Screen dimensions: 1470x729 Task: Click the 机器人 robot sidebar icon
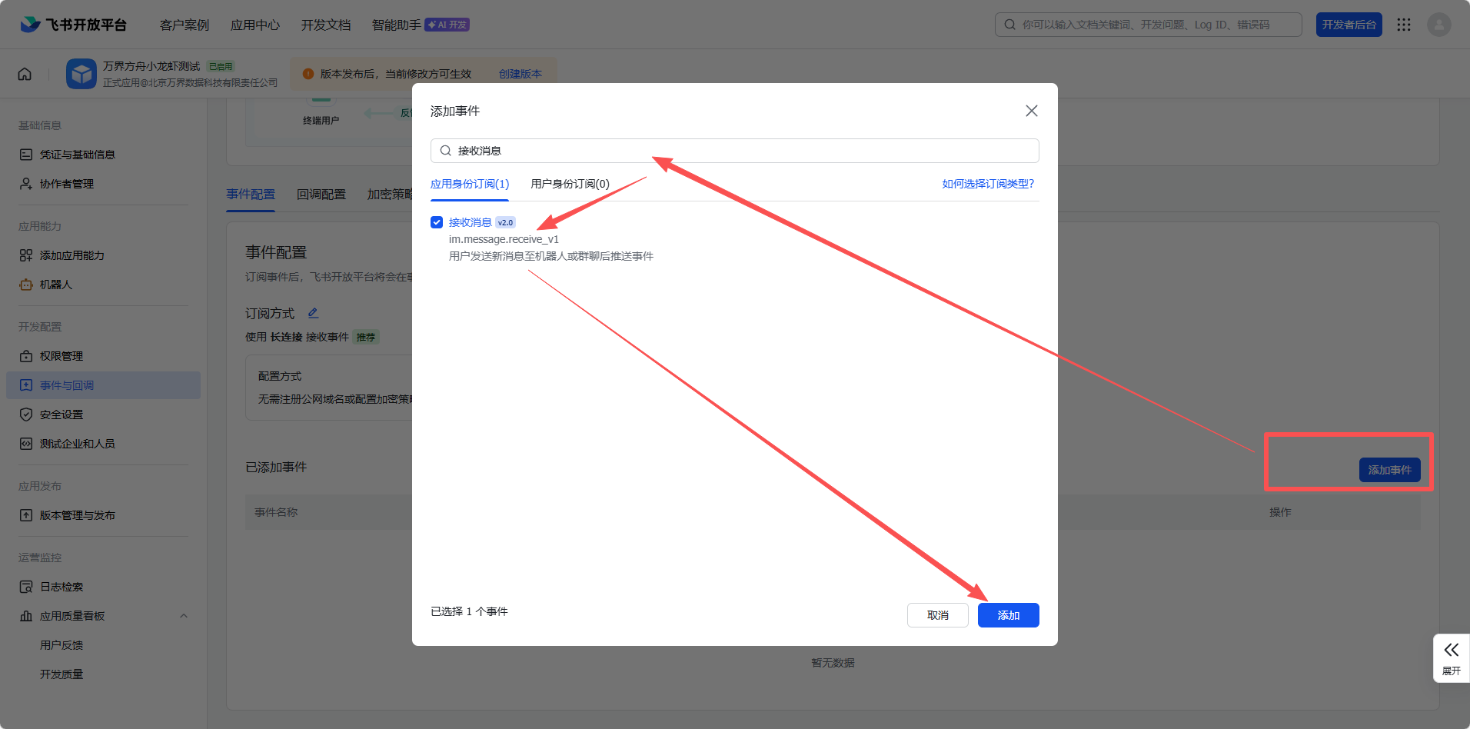26,285
